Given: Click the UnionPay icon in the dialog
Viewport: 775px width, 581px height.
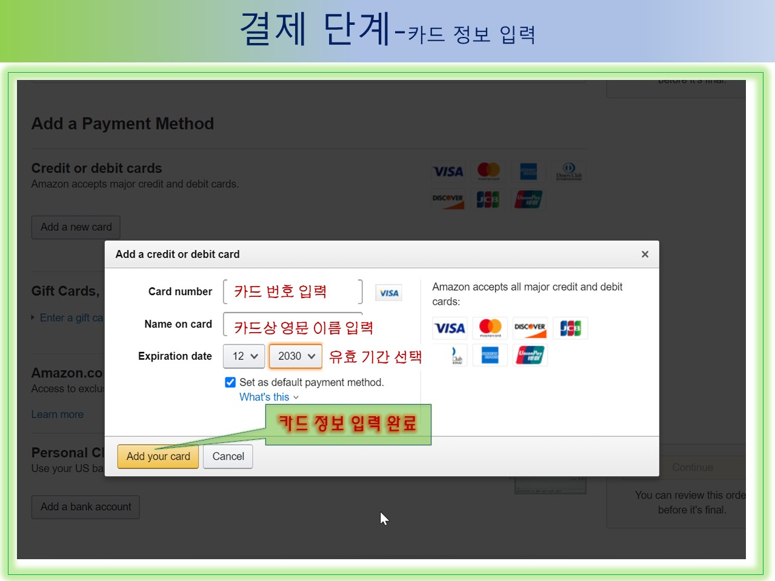Looking at the screenshot, I should tap(530, 355).
